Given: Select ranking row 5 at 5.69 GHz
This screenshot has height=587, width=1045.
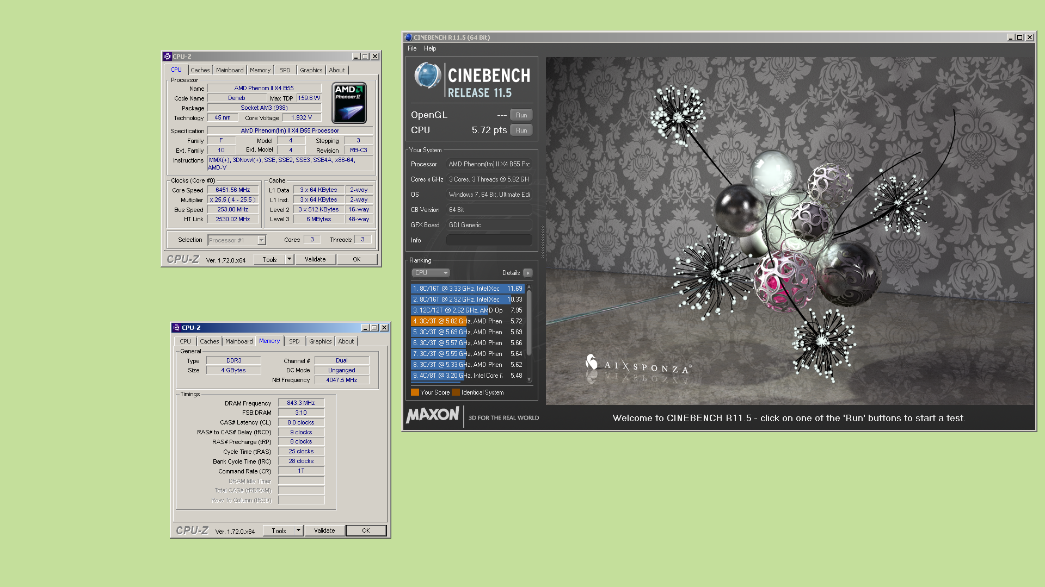Looking at the screenshot, I should 468,332.
